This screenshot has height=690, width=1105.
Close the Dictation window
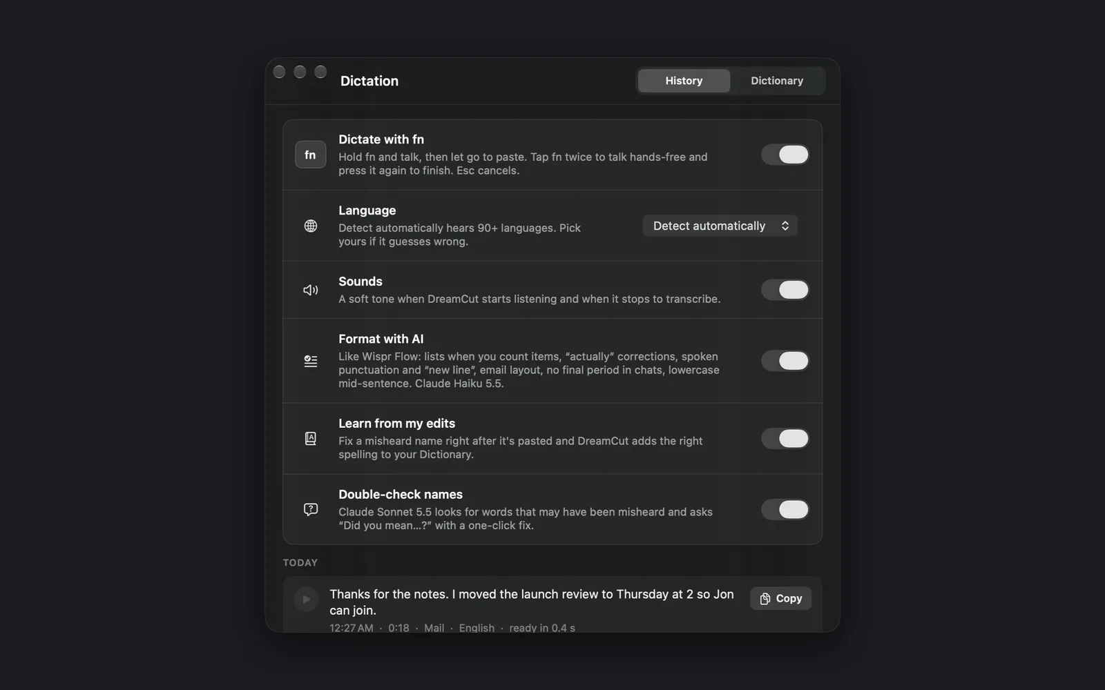(280, 72)
